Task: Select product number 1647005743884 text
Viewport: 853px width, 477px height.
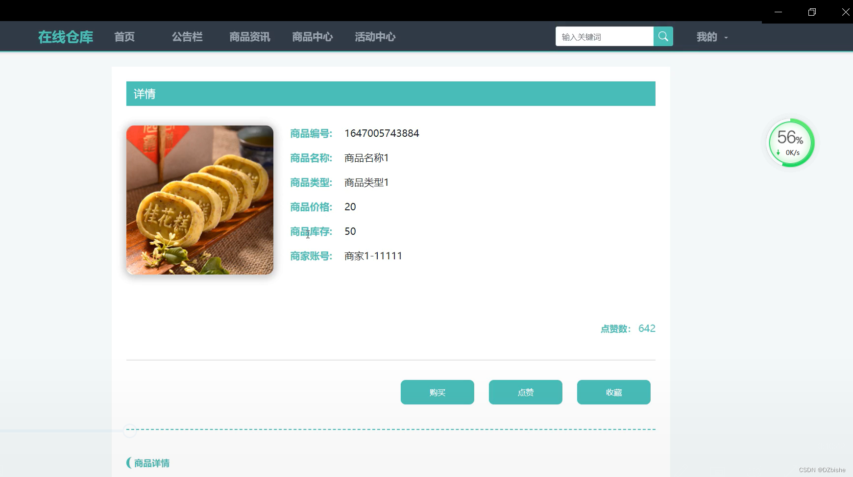Action: 382,133
